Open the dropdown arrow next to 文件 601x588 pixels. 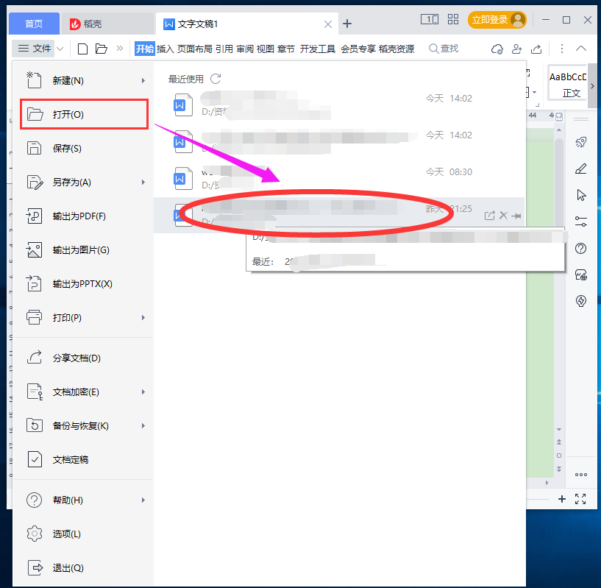pyautogui.click(x=60, y=49)
